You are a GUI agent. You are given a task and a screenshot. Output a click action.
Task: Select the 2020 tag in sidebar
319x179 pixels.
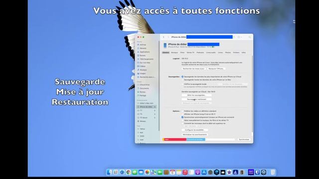point(142,136)
